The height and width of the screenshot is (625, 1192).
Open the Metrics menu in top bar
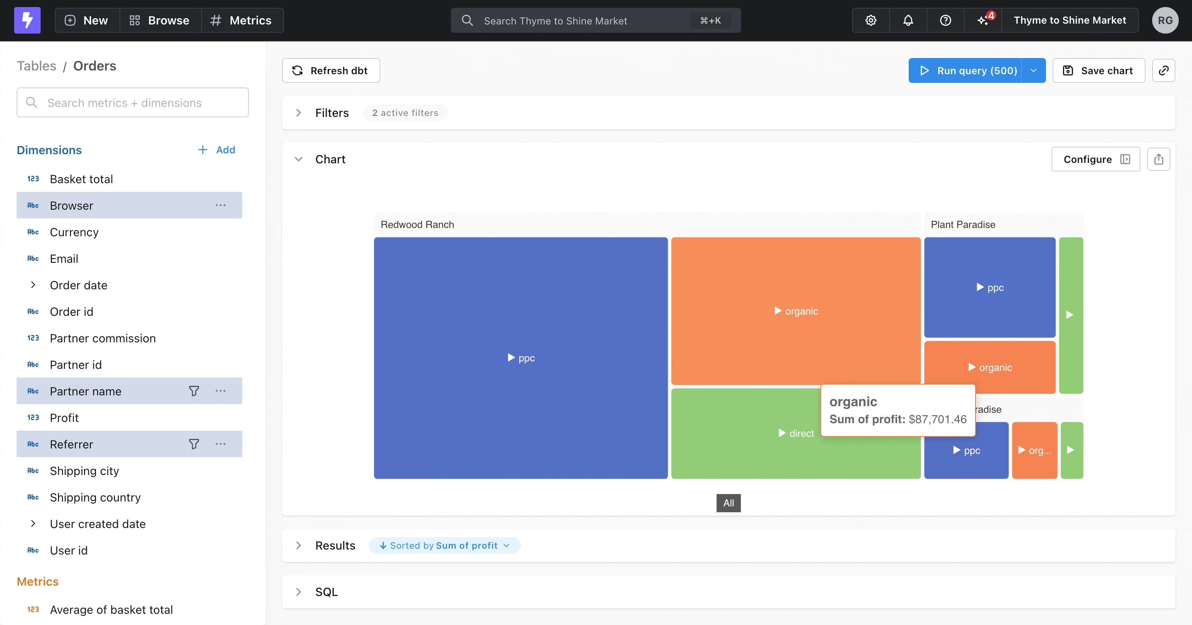[x=241, y=20]
